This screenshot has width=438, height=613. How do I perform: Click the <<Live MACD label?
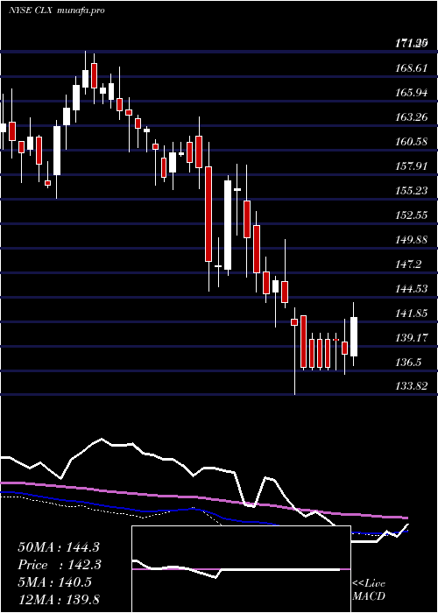(x=369, y=590)
